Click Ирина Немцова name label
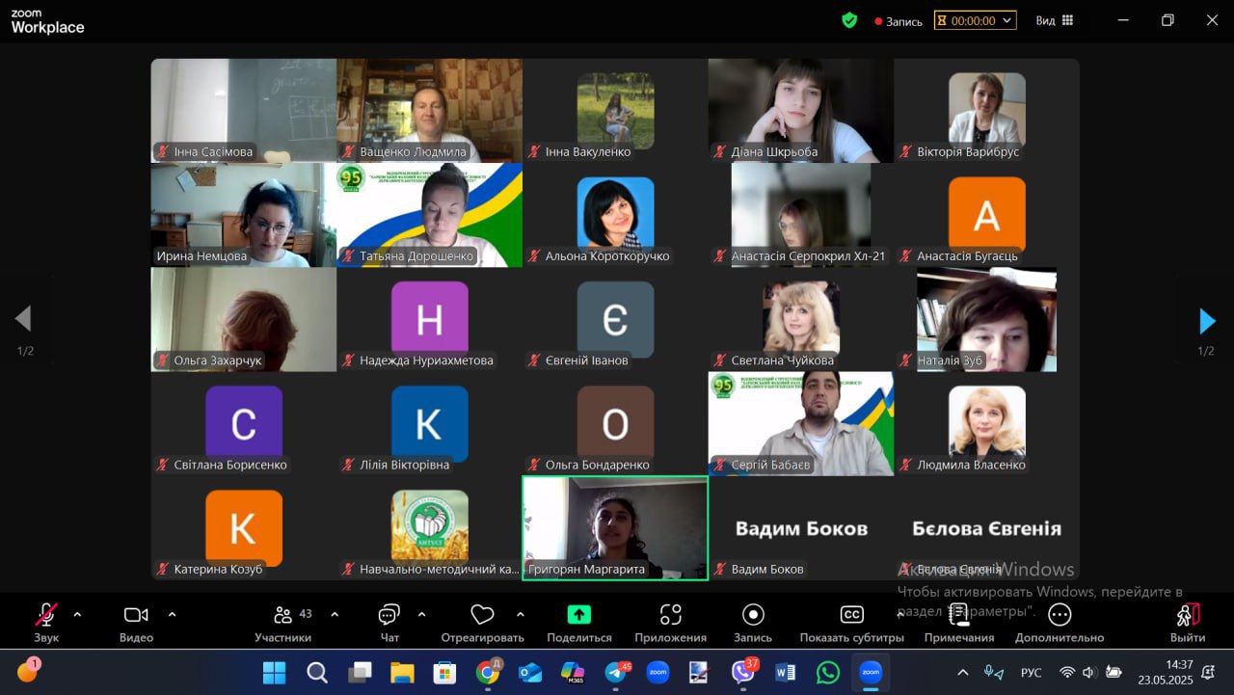This screenshot has height=695, width=1234. [x=201, y=256]
